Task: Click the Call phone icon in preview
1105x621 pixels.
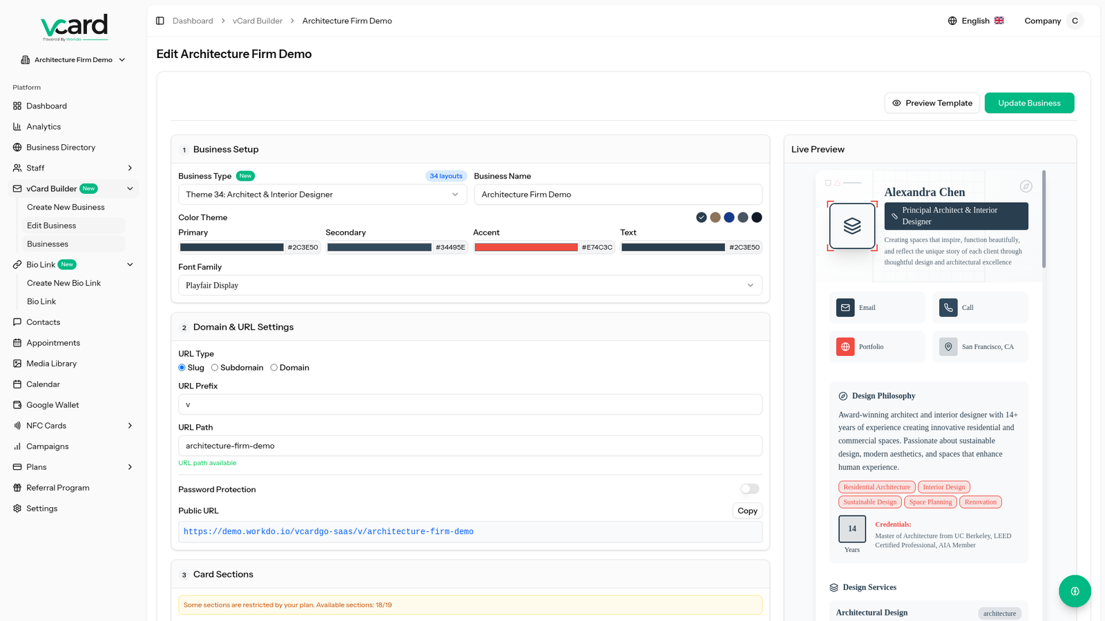Action: click(948, 308)
